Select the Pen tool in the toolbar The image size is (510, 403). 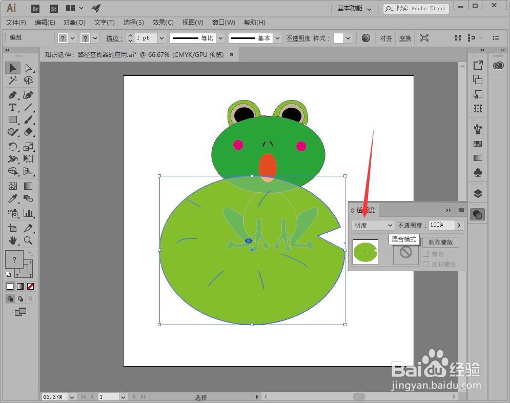(13, 95)
